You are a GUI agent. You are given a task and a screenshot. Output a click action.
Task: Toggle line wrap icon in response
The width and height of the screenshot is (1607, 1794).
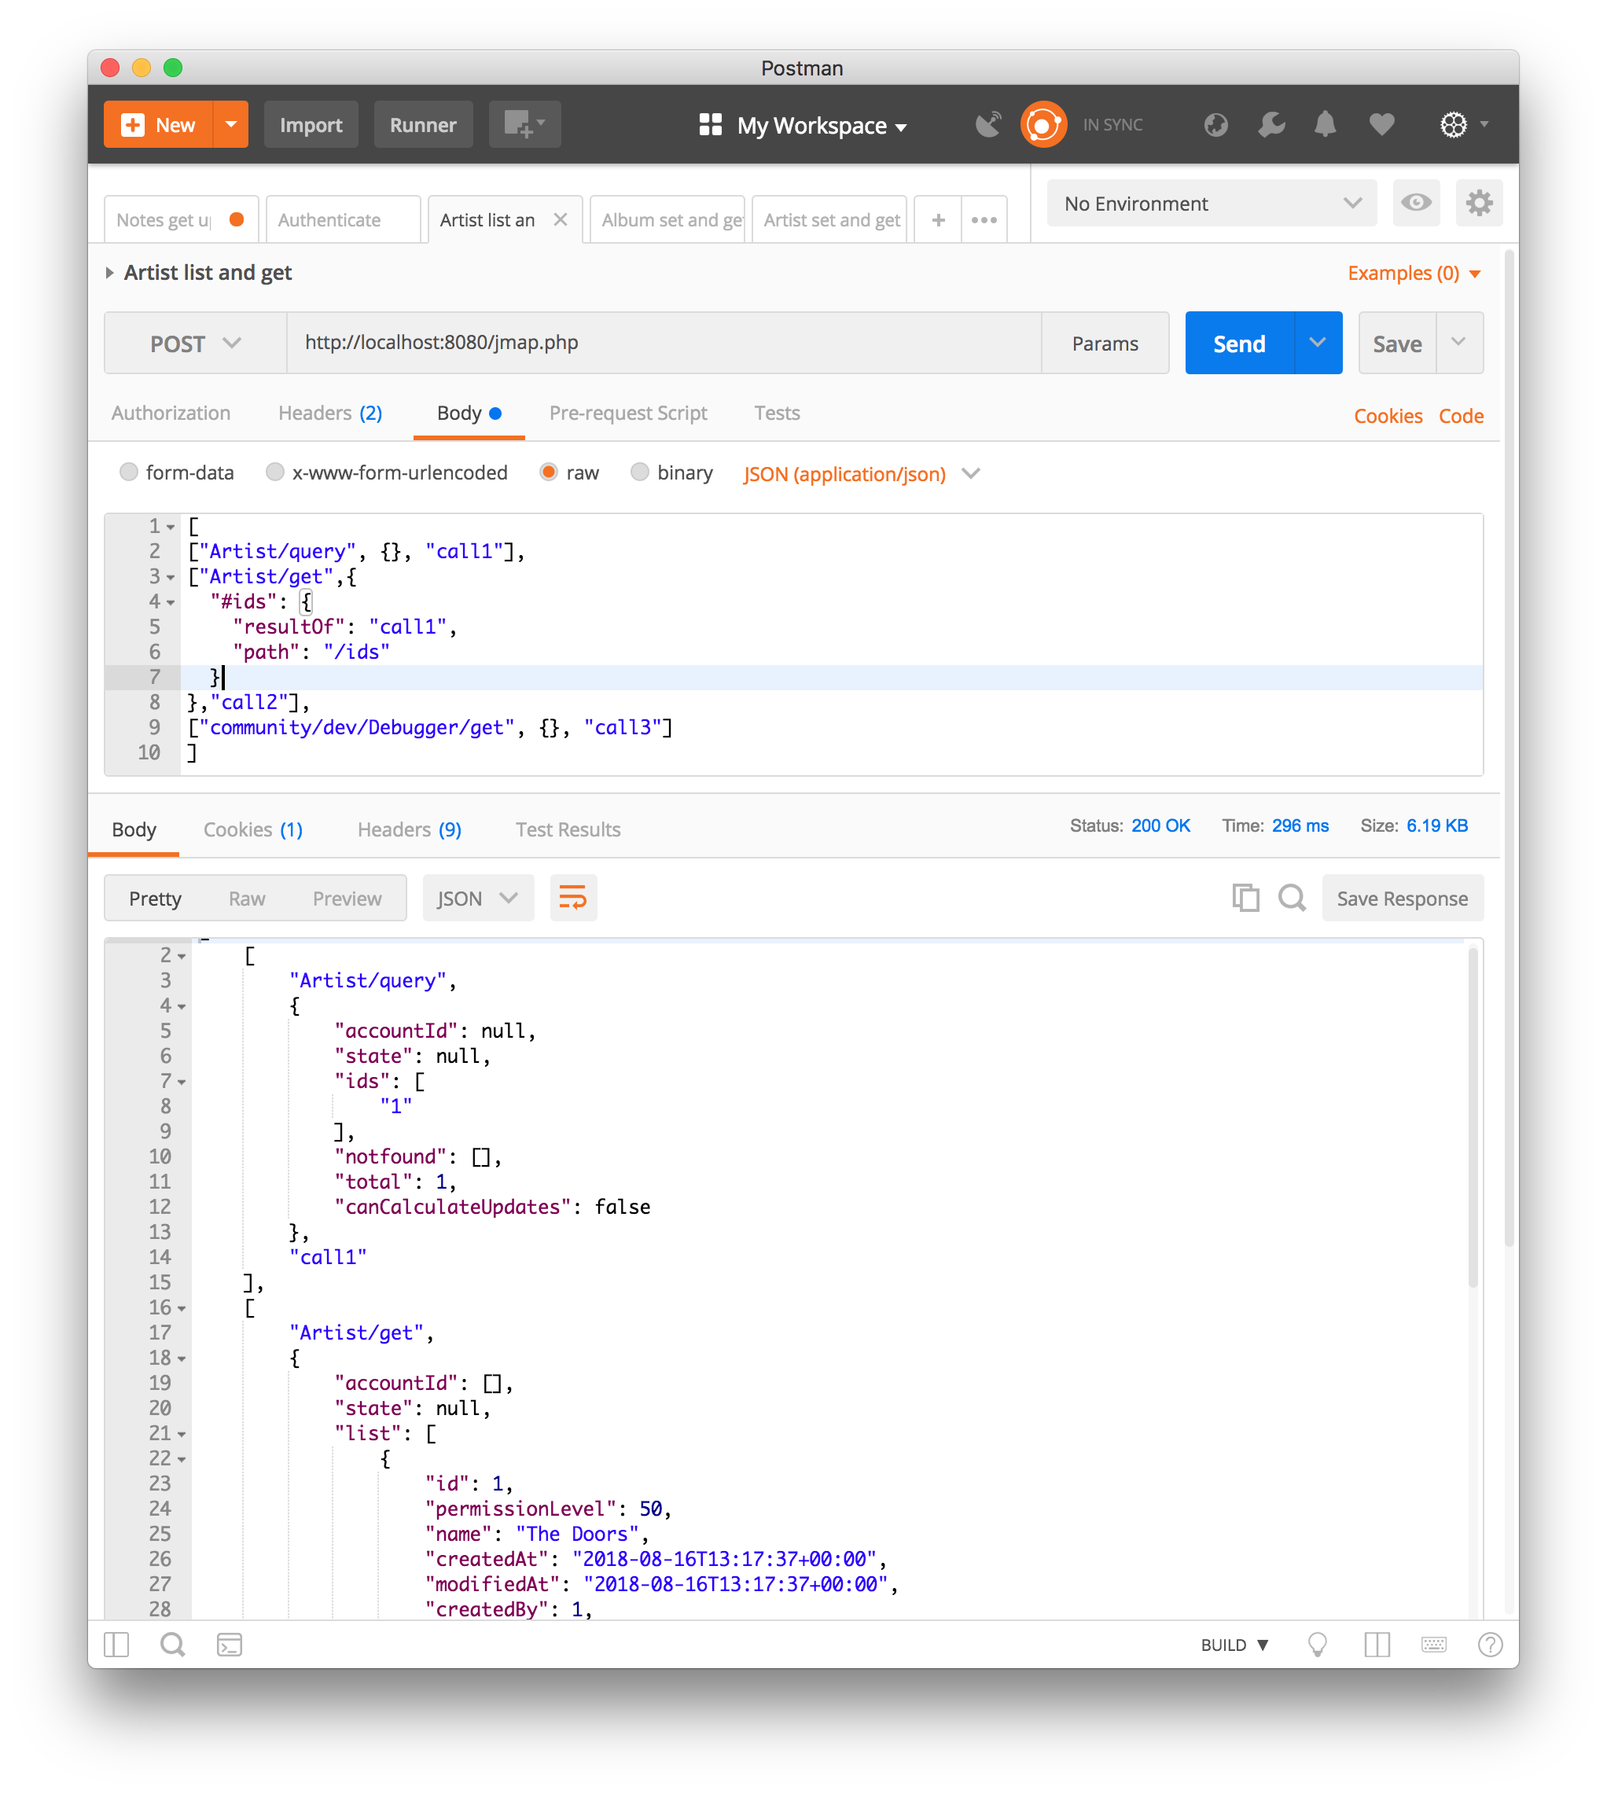(573, 899)
